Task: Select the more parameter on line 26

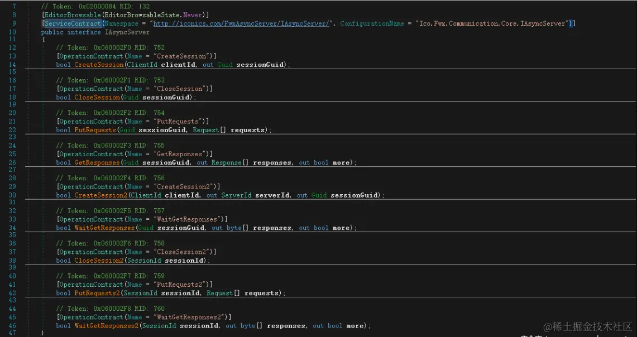Action: coord(341,162)
